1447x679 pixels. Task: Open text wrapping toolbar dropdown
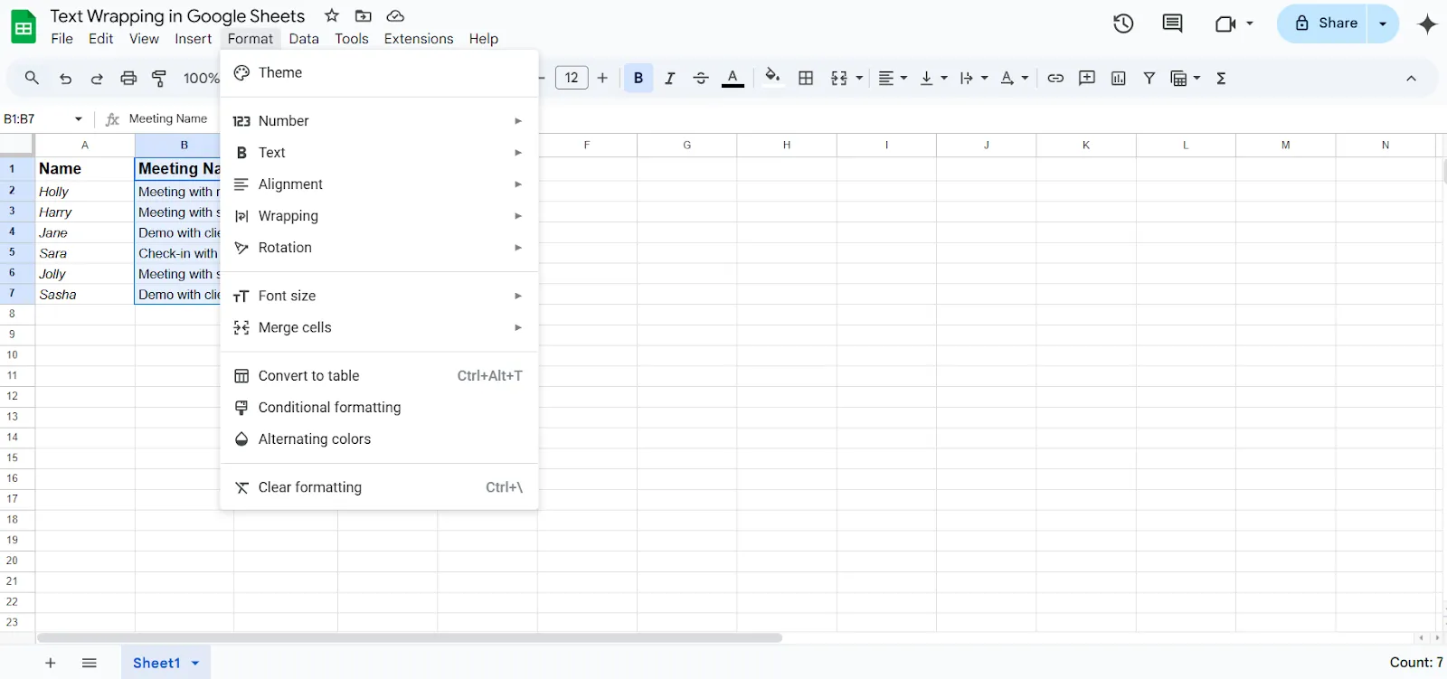(x=974, y=79)
